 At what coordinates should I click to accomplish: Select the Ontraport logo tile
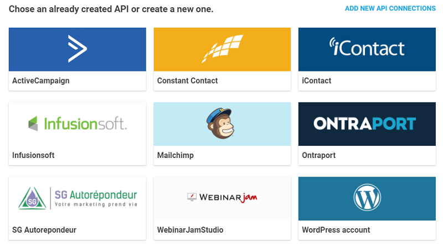click(x=367, y=124)
